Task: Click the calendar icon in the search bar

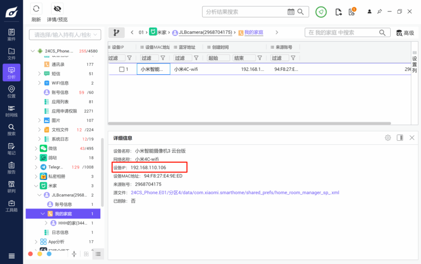Action: point(290,12)
